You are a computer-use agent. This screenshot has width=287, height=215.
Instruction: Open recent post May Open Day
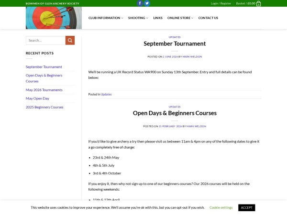(x=37, y=98)
